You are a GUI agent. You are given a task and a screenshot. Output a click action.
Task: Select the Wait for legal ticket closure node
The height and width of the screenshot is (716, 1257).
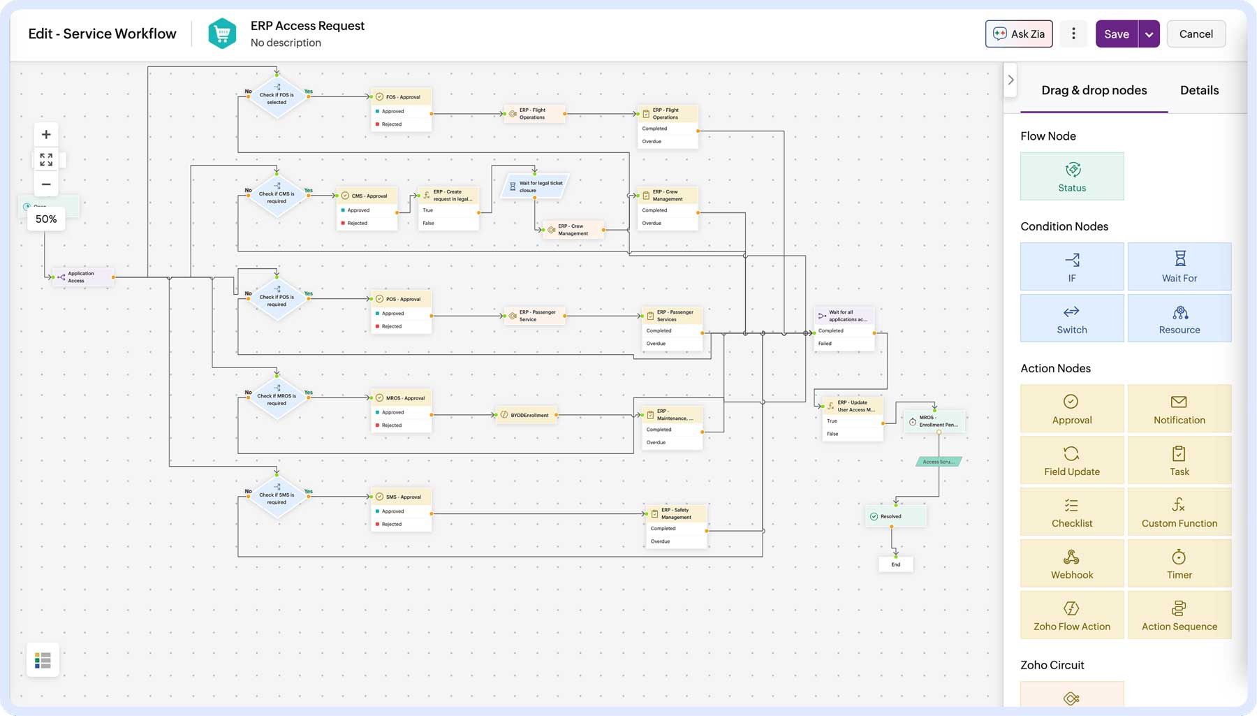click(536, 187)
